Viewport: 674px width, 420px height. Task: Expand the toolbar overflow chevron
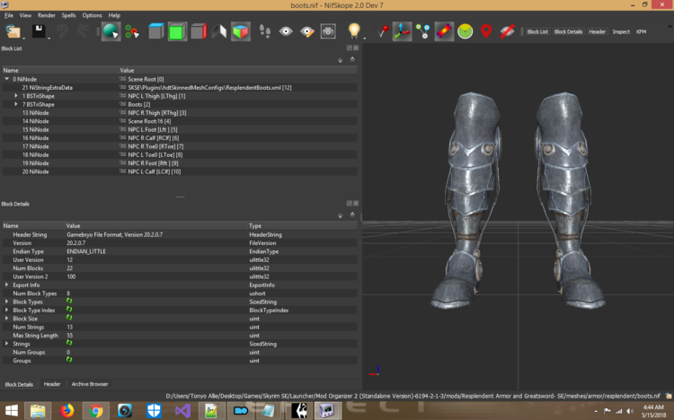point(670,27)
